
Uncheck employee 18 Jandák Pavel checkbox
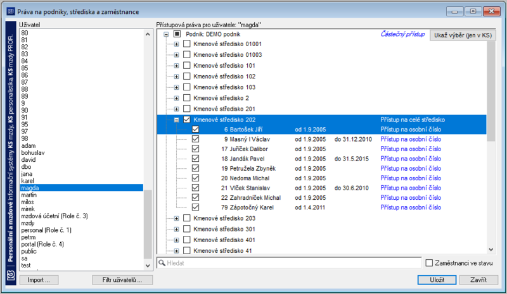click(195, 159)
